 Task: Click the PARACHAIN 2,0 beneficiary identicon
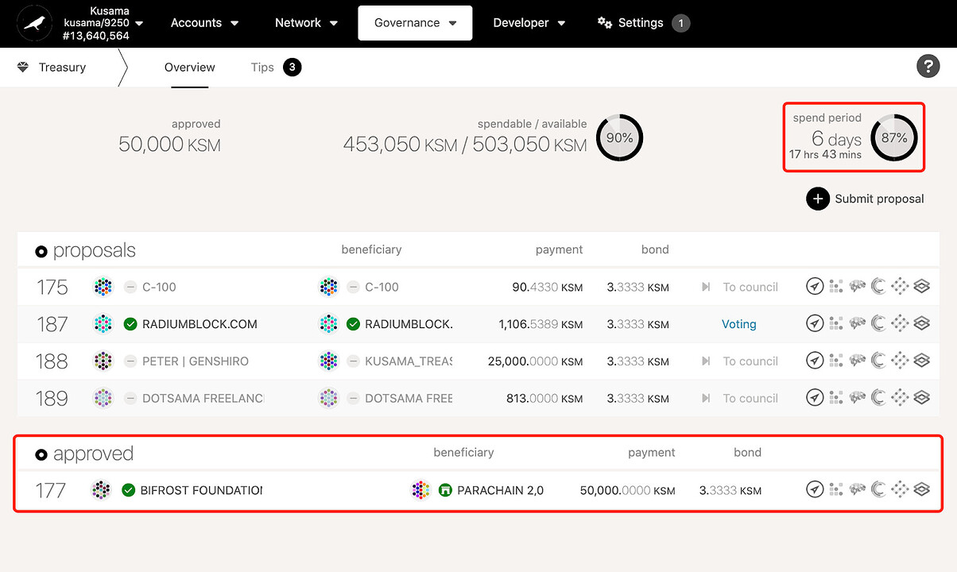tap(420, 490)
